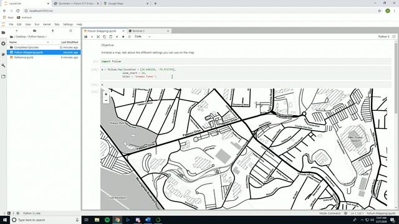The height and width of the screenshot is (224, 399).
Task: Click the Desktop breadcrumb link
Action: click(21, 37)
